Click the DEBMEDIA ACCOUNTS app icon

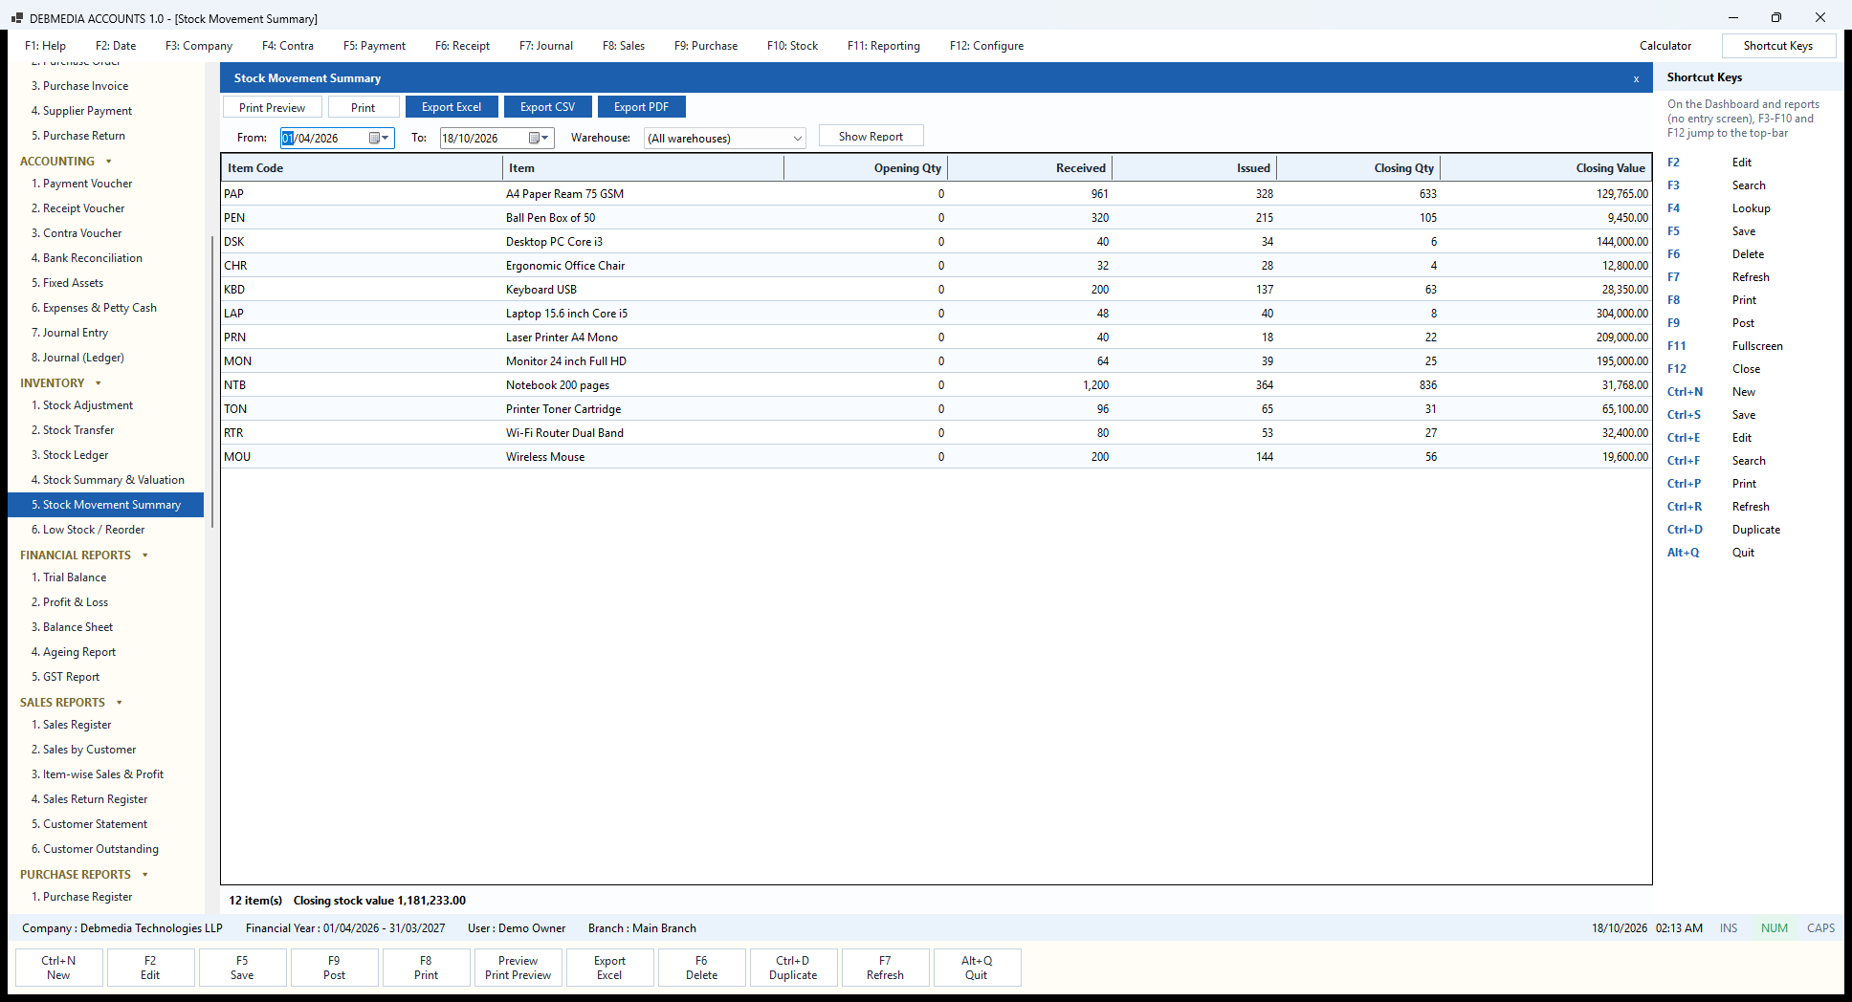pos(17,18)
